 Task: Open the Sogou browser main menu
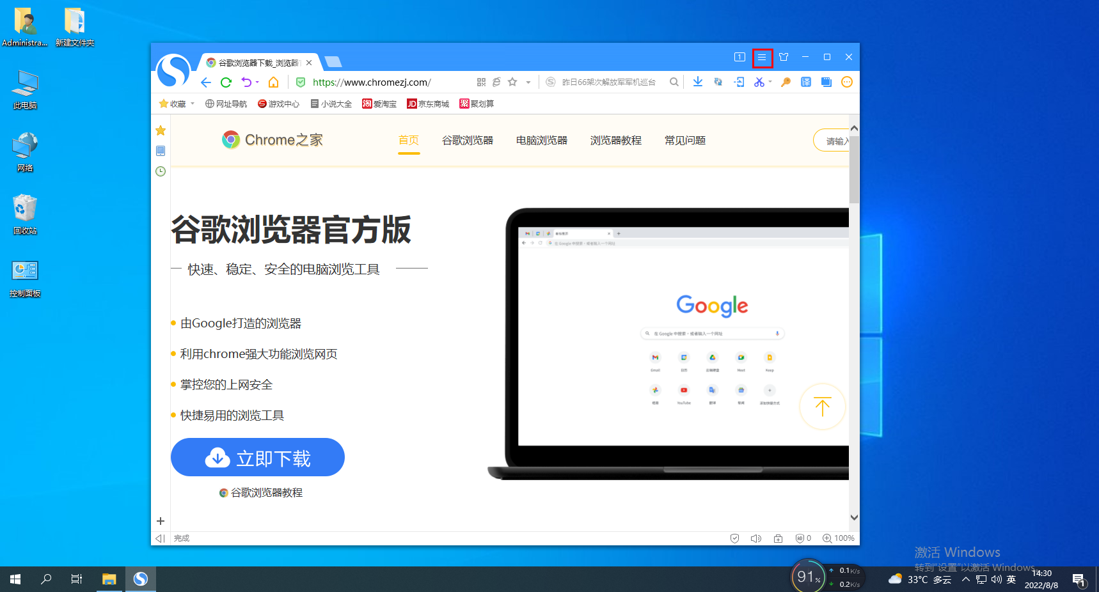click(x=762, y=57)
